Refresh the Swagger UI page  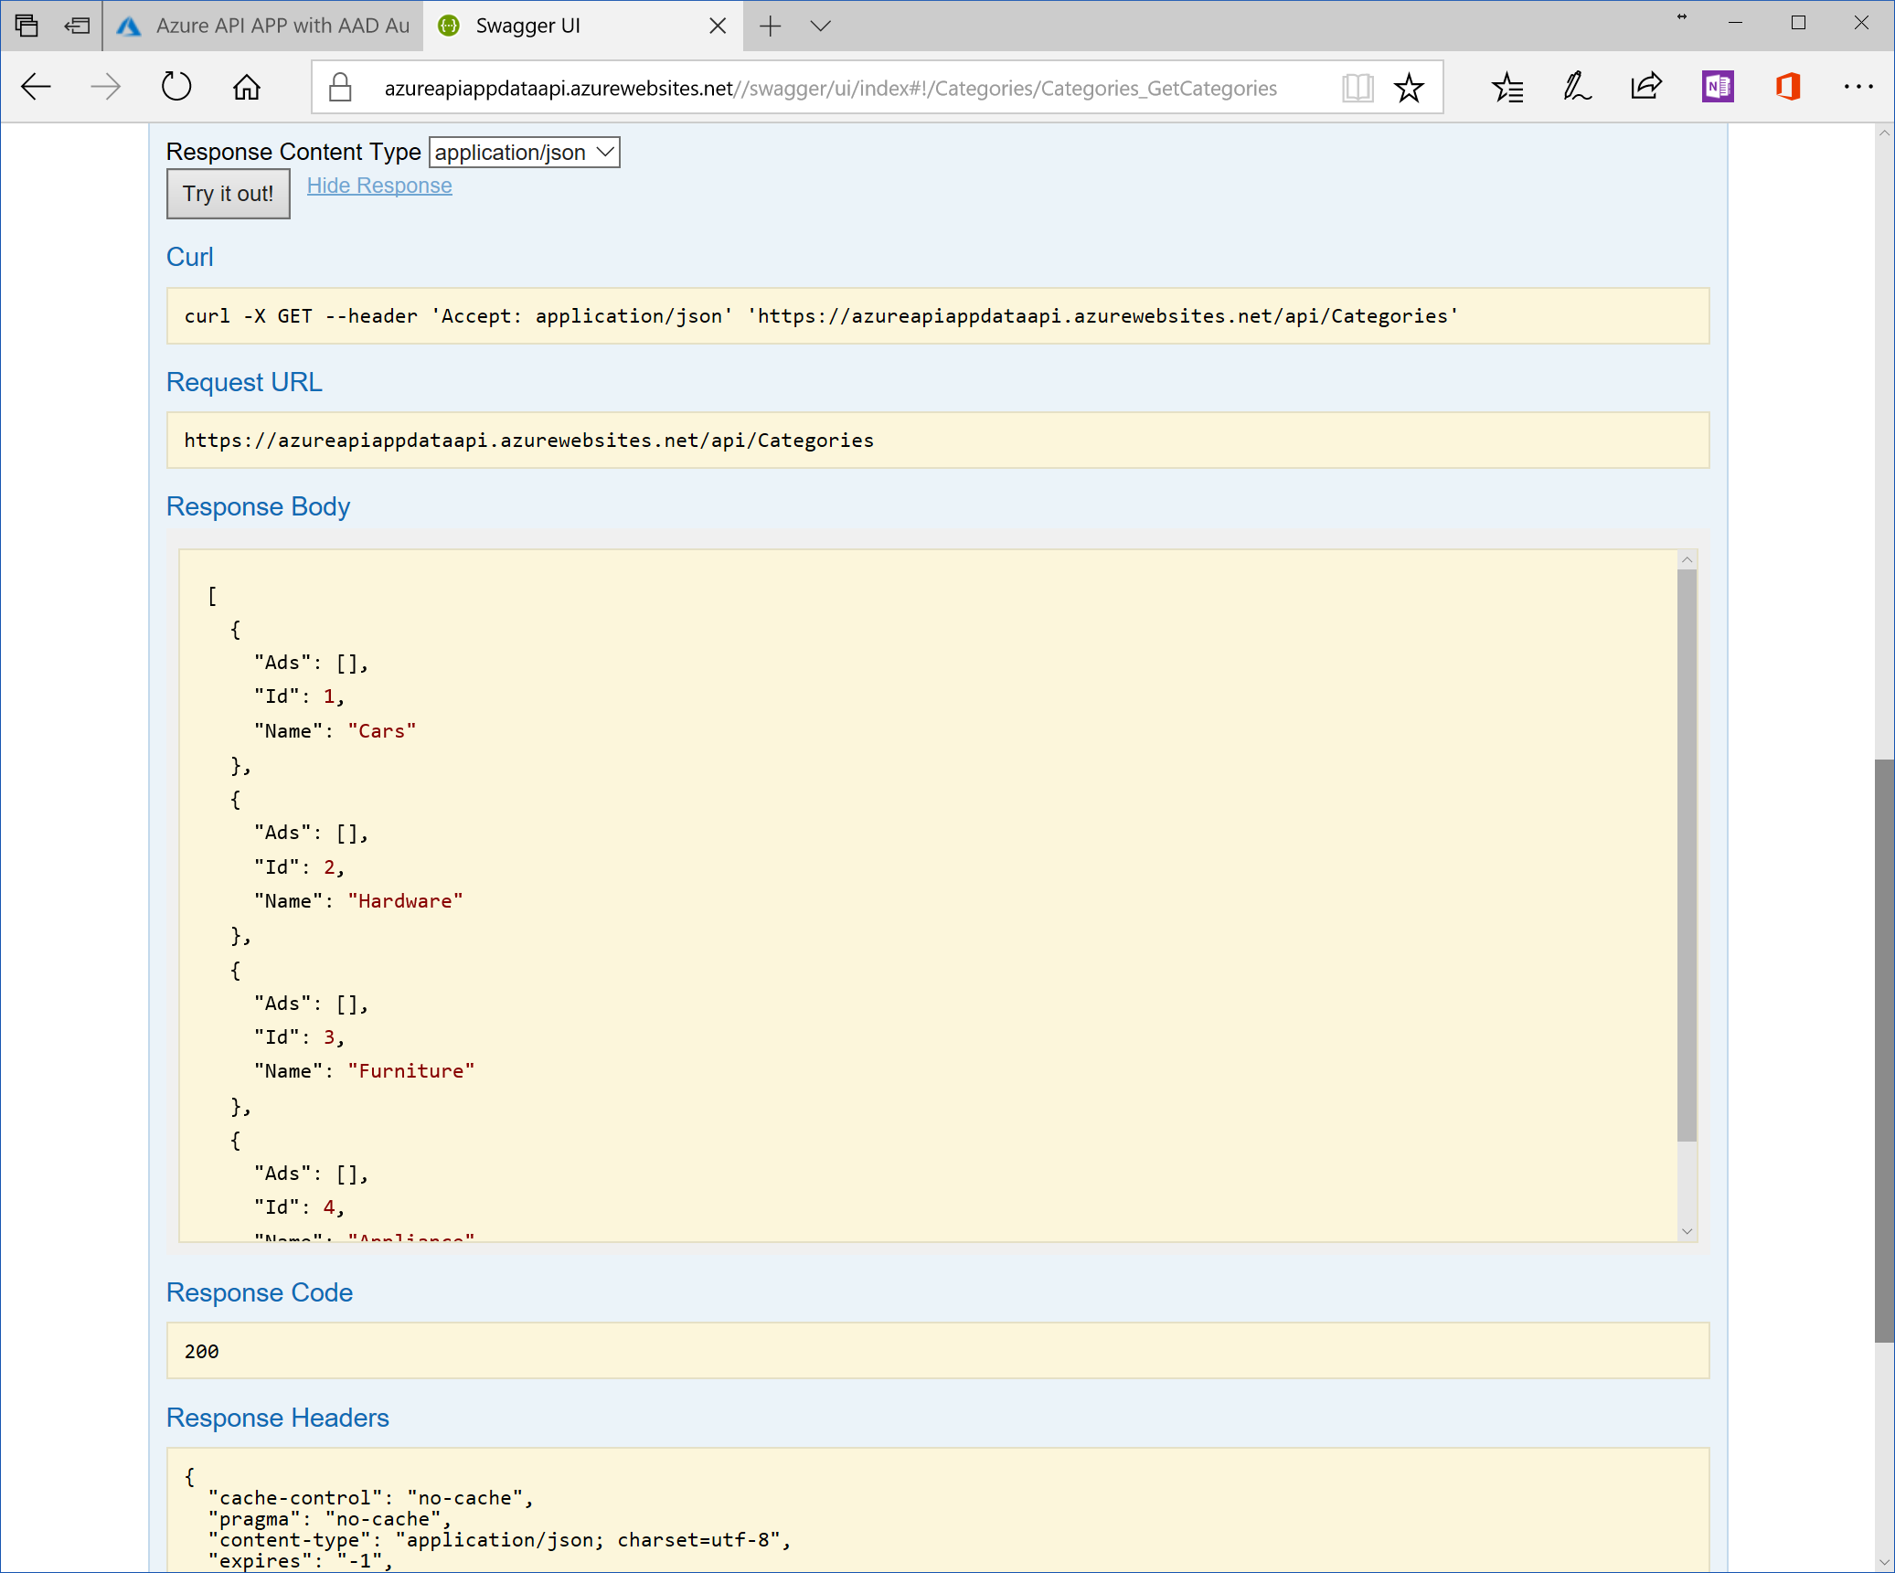176,88
